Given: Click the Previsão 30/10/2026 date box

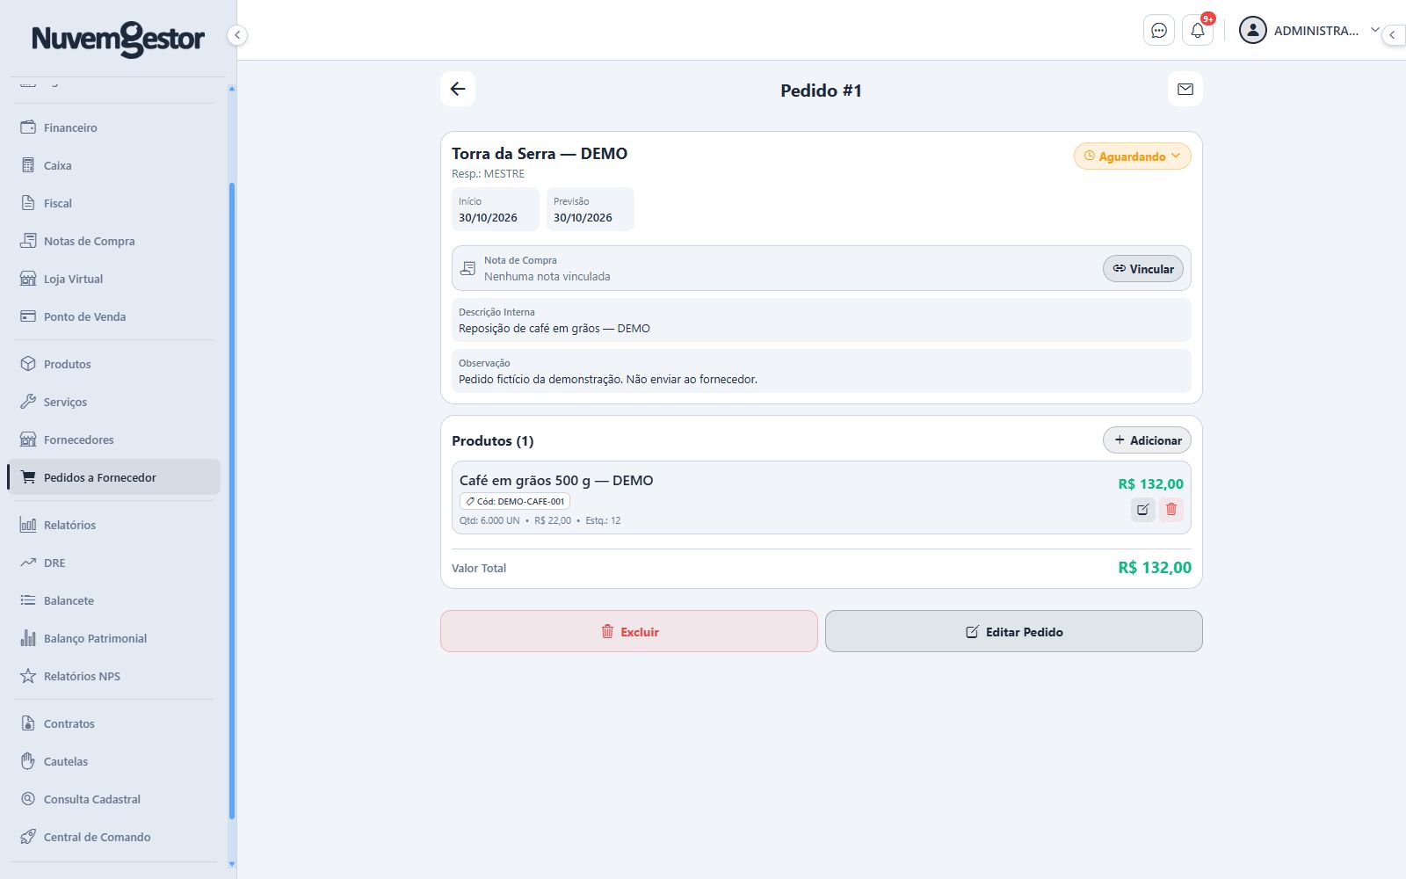Looking at the screenshot, I should pos(591,209).
